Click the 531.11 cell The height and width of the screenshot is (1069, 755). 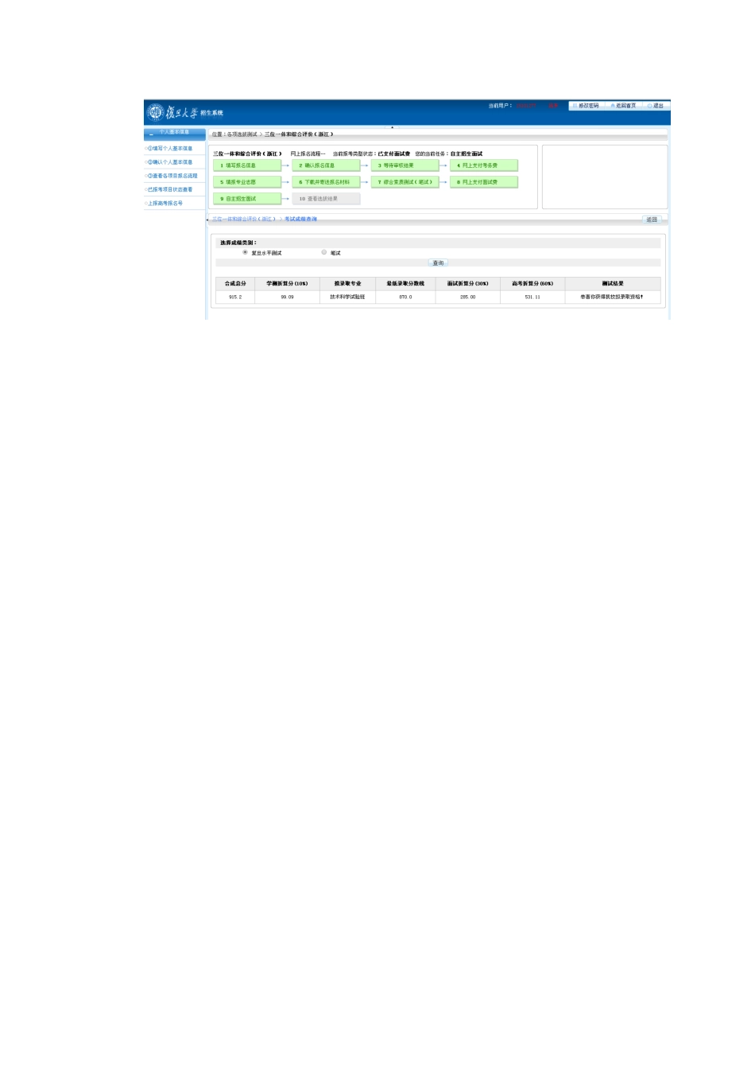click(532, 297)
